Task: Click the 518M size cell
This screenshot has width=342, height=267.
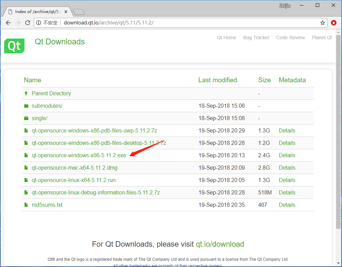Action: tap(265, 192)
